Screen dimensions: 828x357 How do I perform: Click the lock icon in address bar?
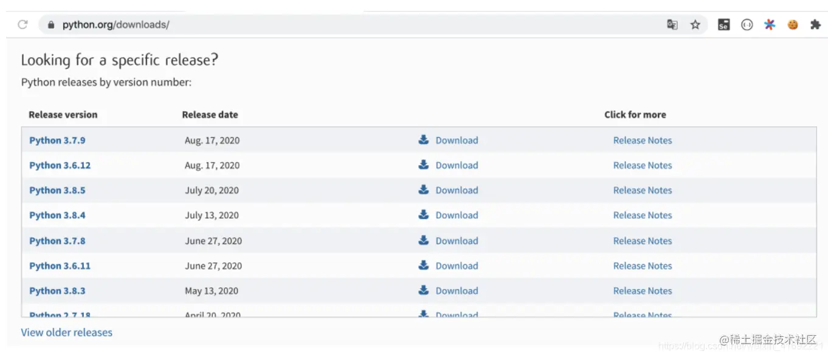coord(51,25)
